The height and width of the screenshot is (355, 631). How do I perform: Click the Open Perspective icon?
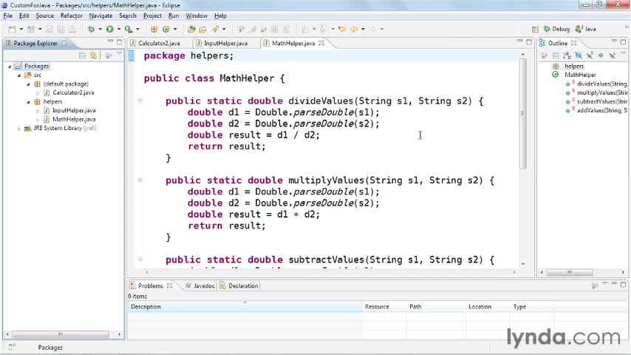coord(535,29)
